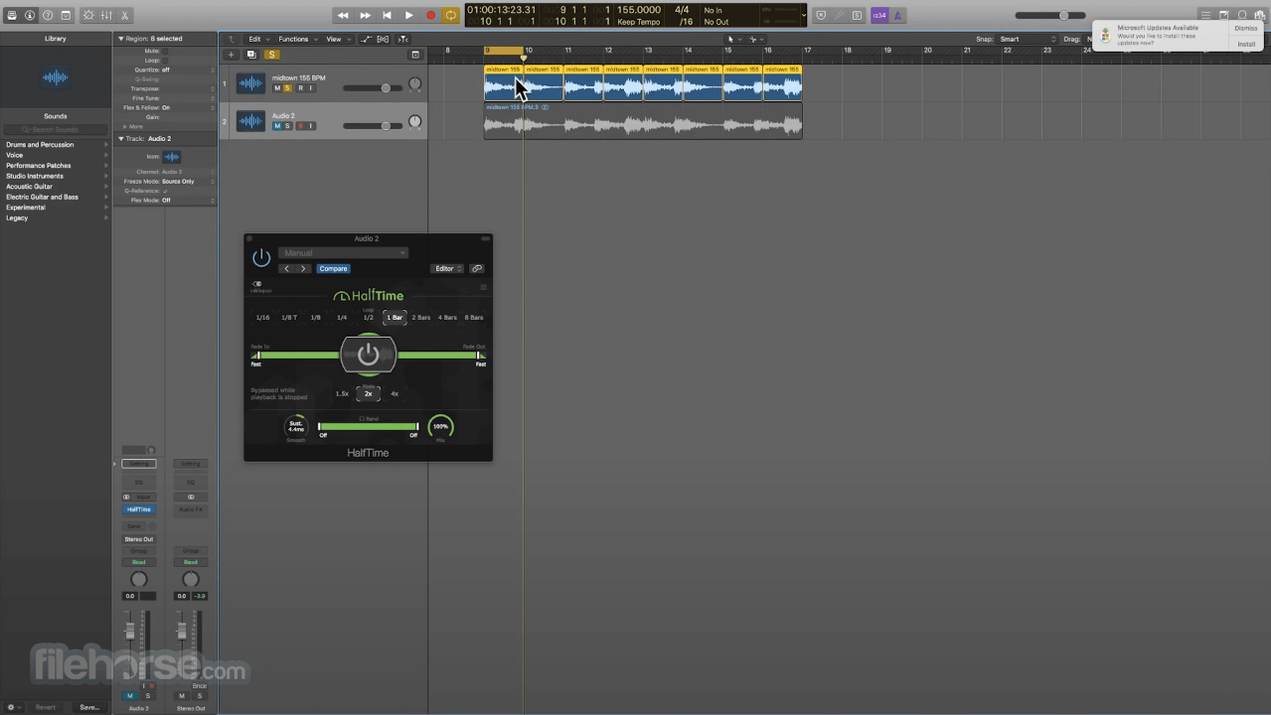Open the Edit menu in tracks area
This screenshot has width=1271, height=715.
click(257, 39)
